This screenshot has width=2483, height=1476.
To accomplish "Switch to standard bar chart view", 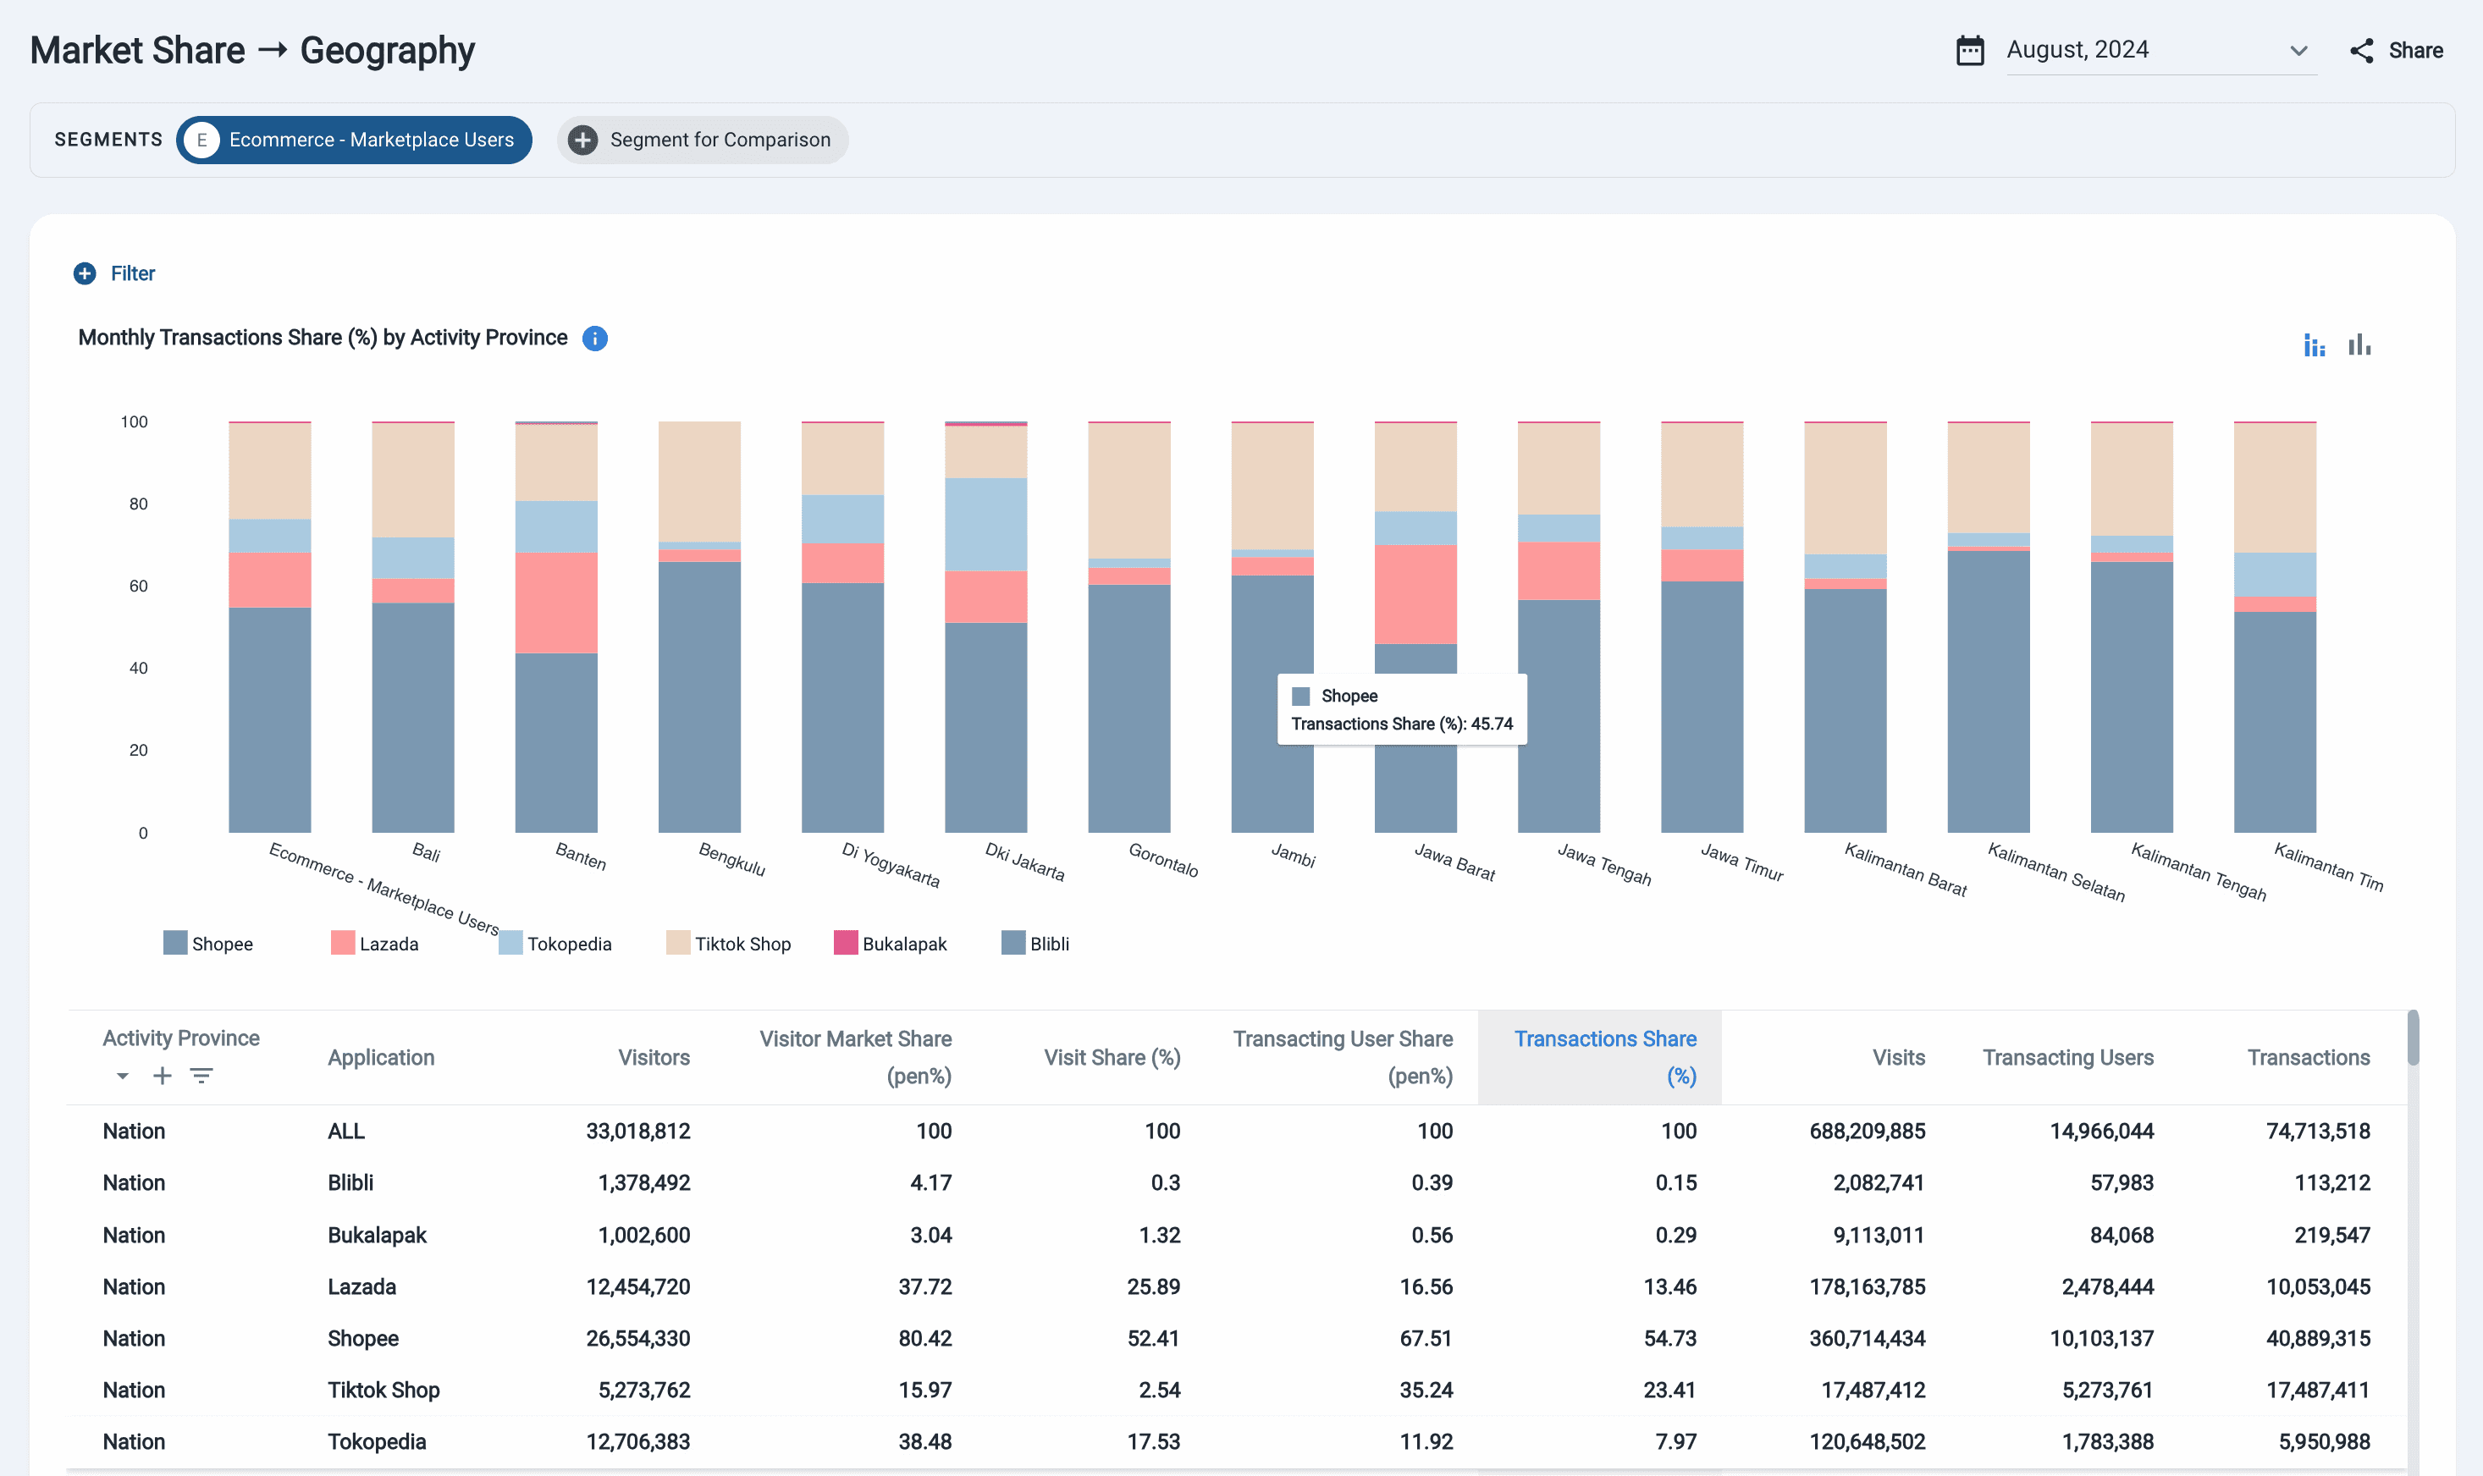I will click(x=2359, y=345).
